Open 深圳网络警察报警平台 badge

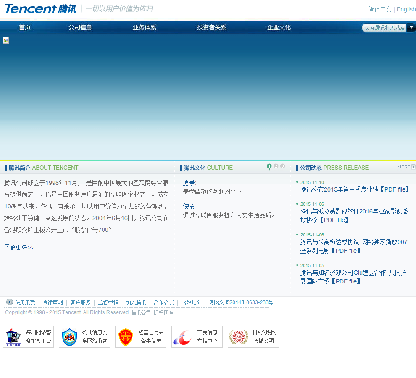28,336
